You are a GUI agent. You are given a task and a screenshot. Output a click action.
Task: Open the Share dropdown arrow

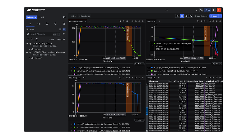click(220, 16)
